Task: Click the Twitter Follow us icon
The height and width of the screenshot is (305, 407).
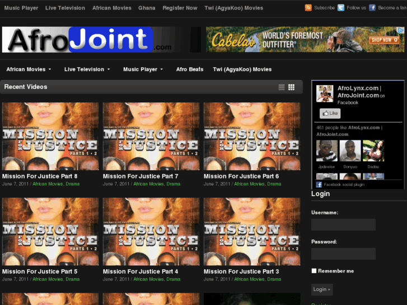Action: (x=341, y=7)
